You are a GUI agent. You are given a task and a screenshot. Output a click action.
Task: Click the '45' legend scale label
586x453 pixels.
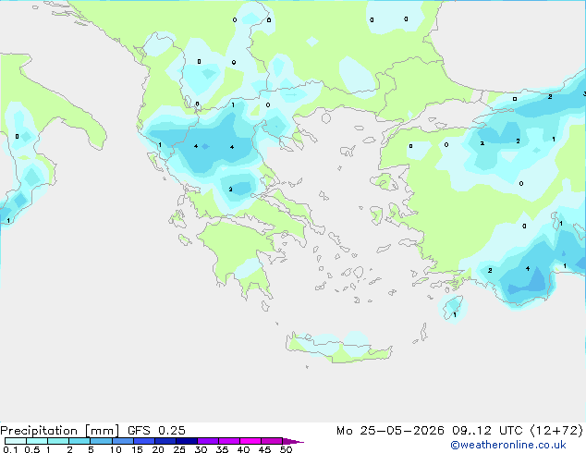point(264,449)
